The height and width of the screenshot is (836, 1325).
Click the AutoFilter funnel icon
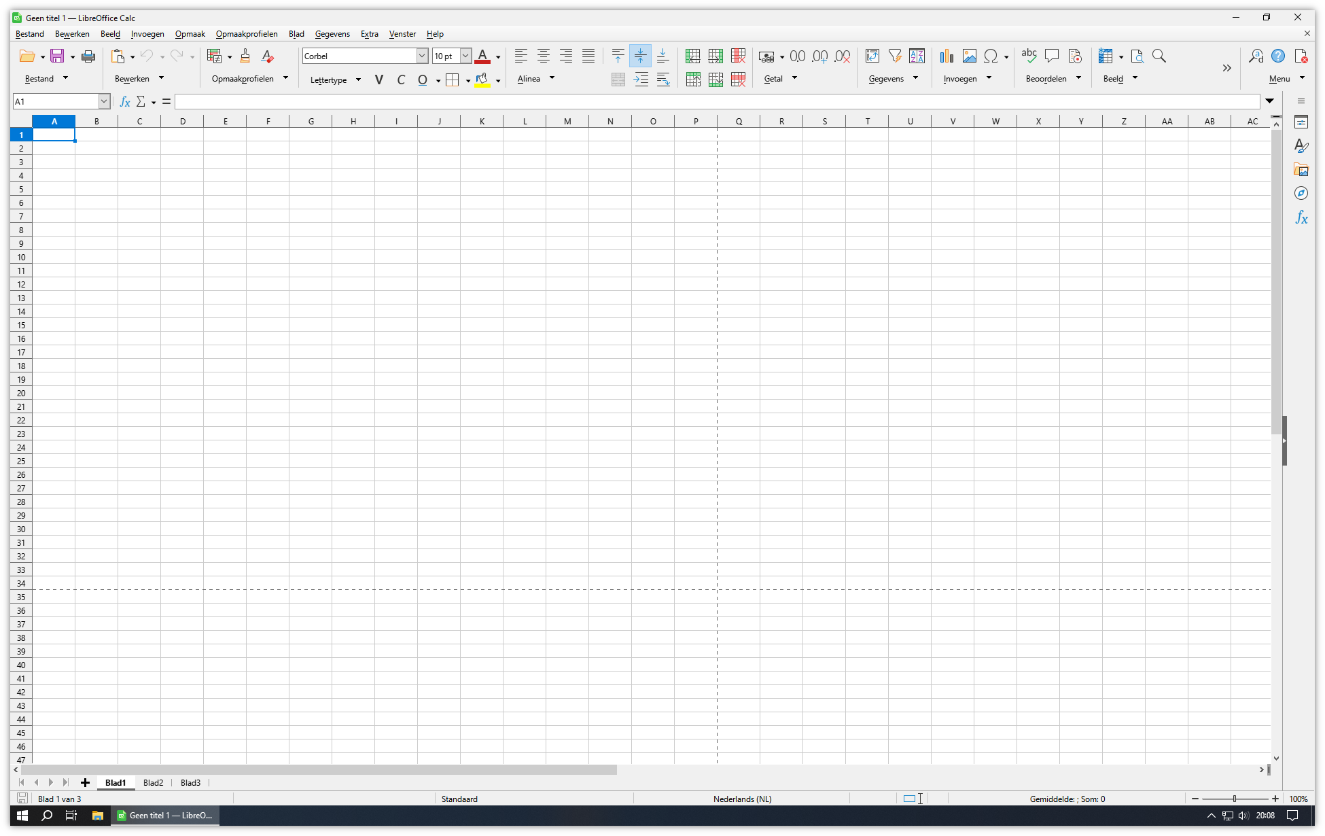pos(895,56)
